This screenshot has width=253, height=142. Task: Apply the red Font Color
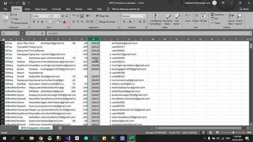coord(64,22)
